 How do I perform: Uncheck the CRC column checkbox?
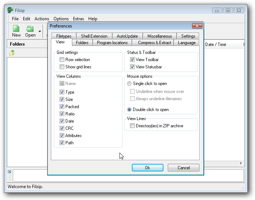point(62,128)
